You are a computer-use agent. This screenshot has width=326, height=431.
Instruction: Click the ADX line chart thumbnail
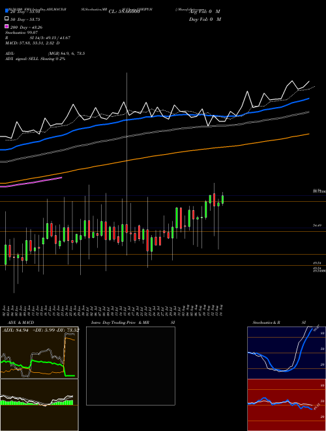pyautogui.click(x=39, y=353)
